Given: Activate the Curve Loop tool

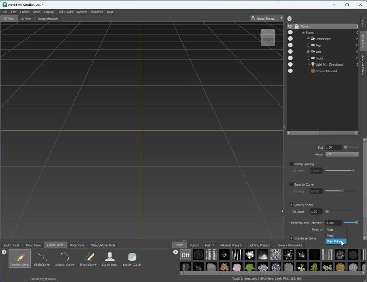Looking at the screenshot, I should click(110, 258).
